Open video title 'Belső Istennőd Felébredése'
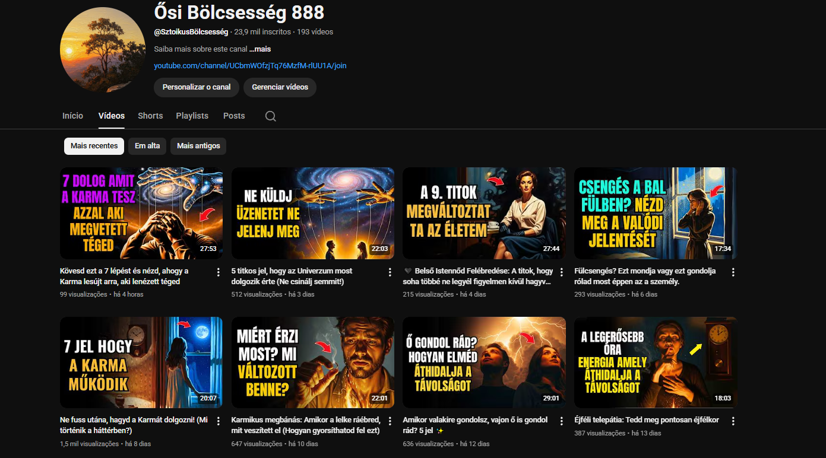Viewport: 826px width, 458px height. click(478, 276)
